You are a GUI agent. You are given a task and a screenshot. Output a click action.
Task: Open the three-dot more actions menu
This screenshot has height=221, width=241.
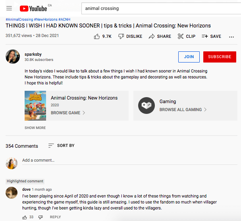point(231,37)
